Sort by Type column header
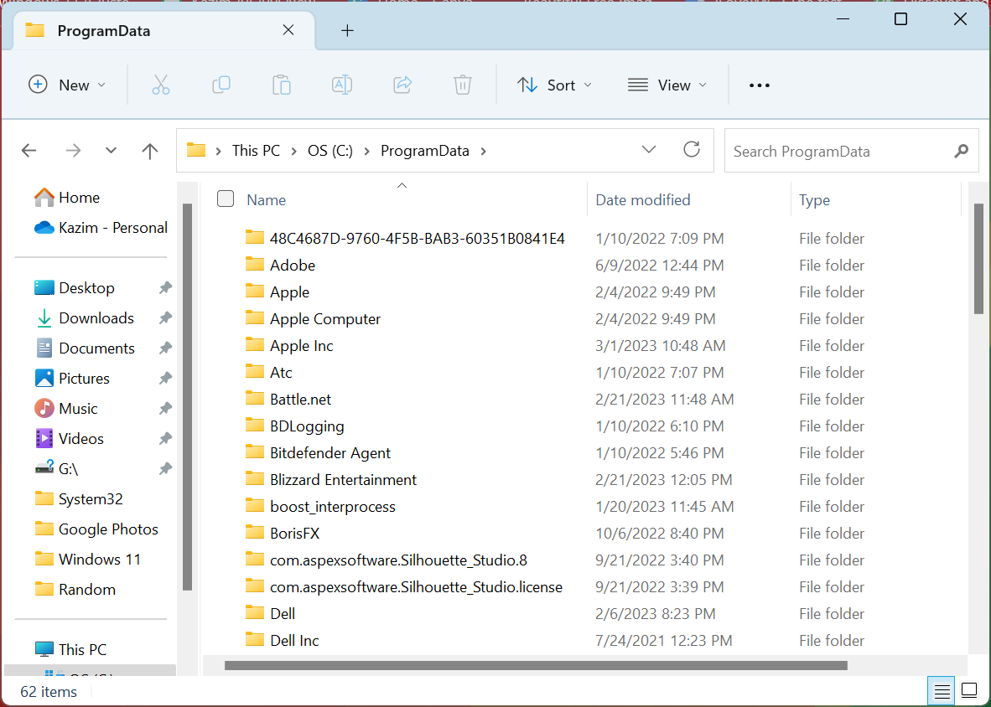The image size is (991, 707). tap(814, 200)
